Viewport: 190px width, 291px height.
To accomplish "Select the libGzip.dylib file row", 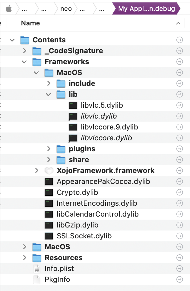I will click(95, 225).
